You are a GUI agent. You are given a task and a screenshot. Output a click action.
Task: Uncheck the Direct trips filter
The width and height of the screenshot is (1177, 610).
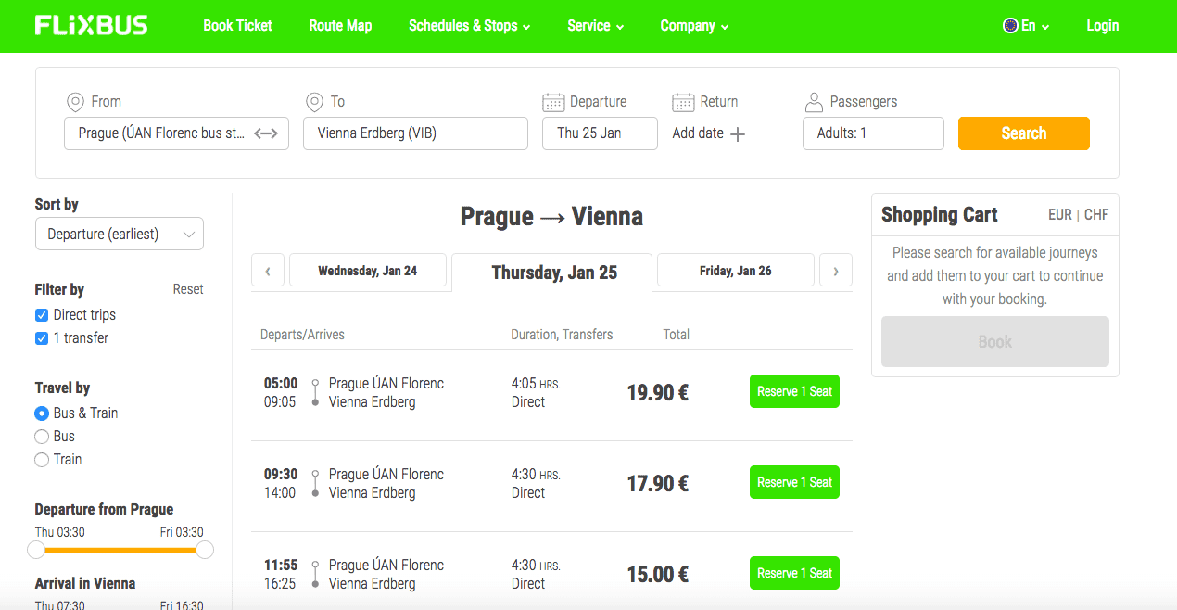pos(42,315)
